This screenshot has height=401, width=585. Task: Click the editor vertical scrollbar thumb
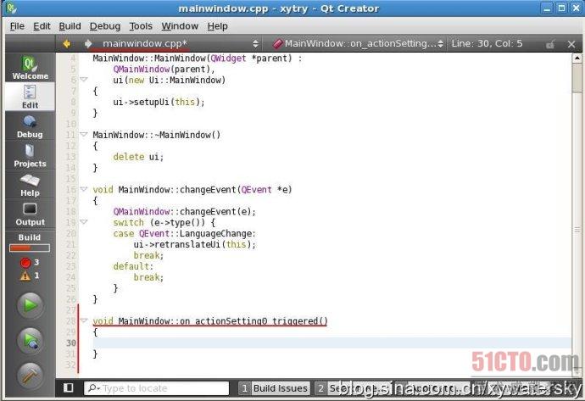pyautogui.click(x=577, y=78)
